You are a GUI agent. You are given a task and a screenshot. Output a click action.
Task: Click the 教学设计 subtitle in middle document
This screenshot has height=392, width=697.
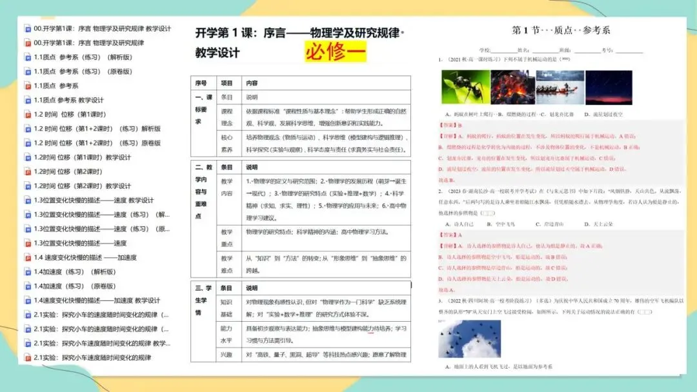[x=217, y=53]
